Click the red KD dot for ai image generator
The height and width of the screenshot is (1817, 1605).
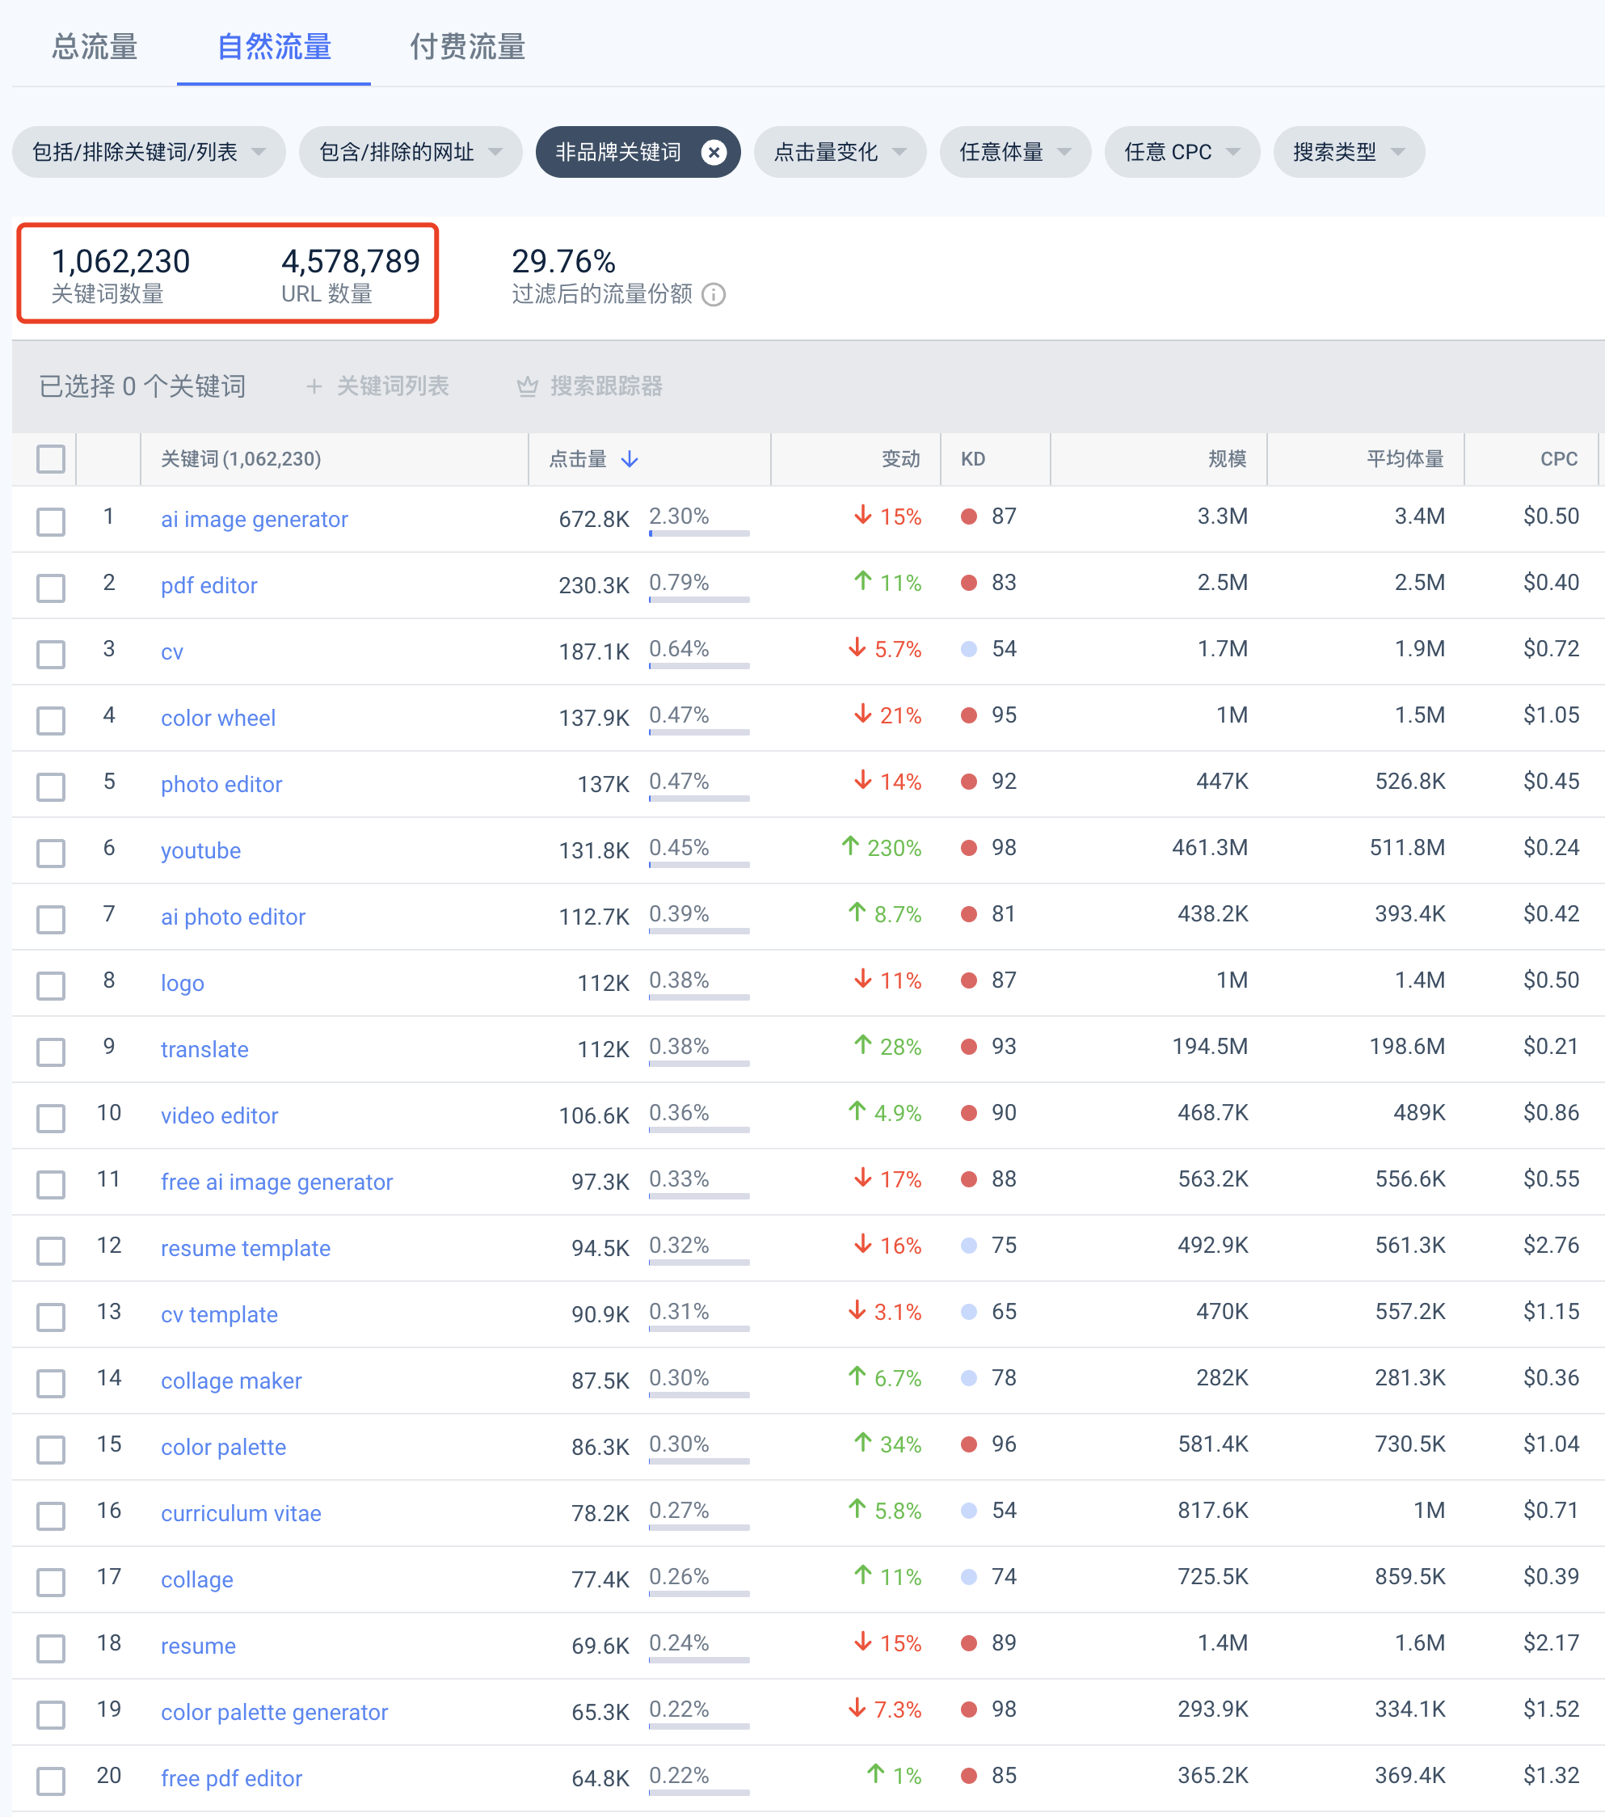(x=970, y=516)
